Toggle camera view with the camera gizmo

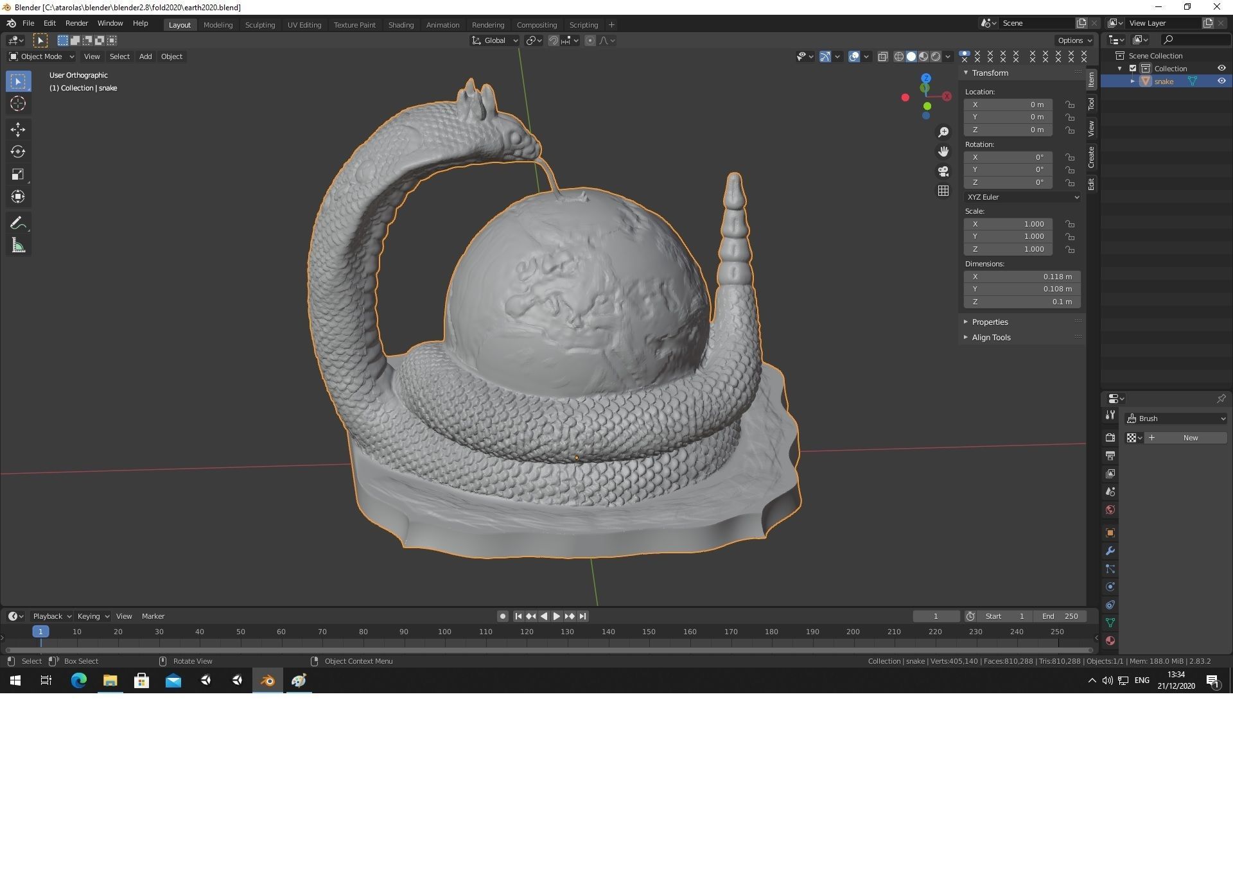(943, 171)
